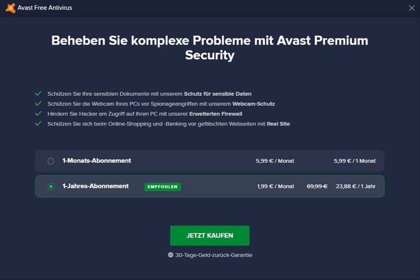Image resolution: width=420 pixels, height=280 pixels.
Task: Select the 1-Jahres-Abonnement radio button
Action: pos(51,186)
